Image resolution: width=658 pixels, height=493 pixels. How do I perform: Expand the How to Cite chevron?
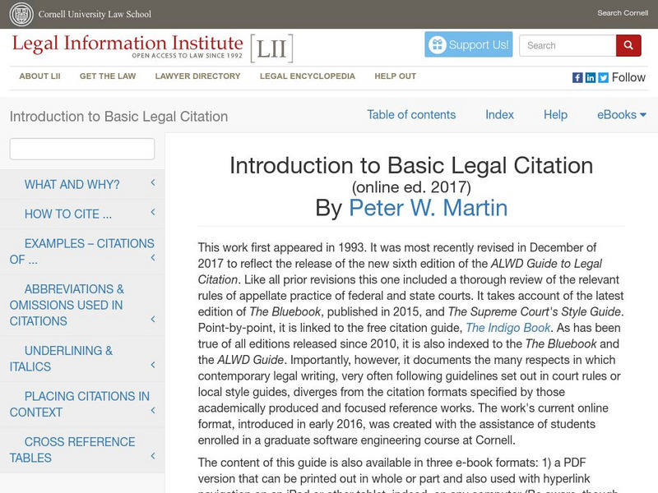point(153,212)
